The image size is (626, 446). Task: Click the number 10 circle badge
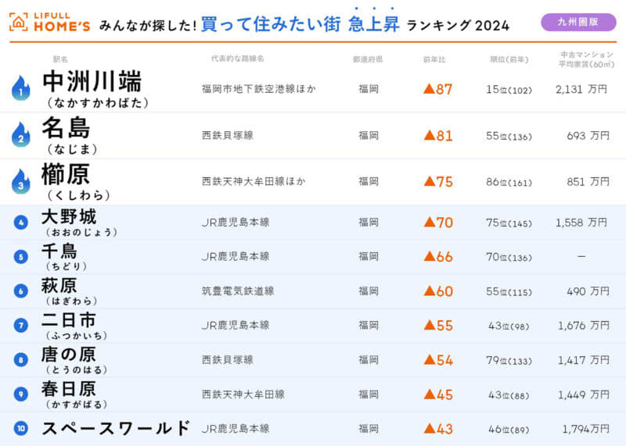[x=21, y=428]
